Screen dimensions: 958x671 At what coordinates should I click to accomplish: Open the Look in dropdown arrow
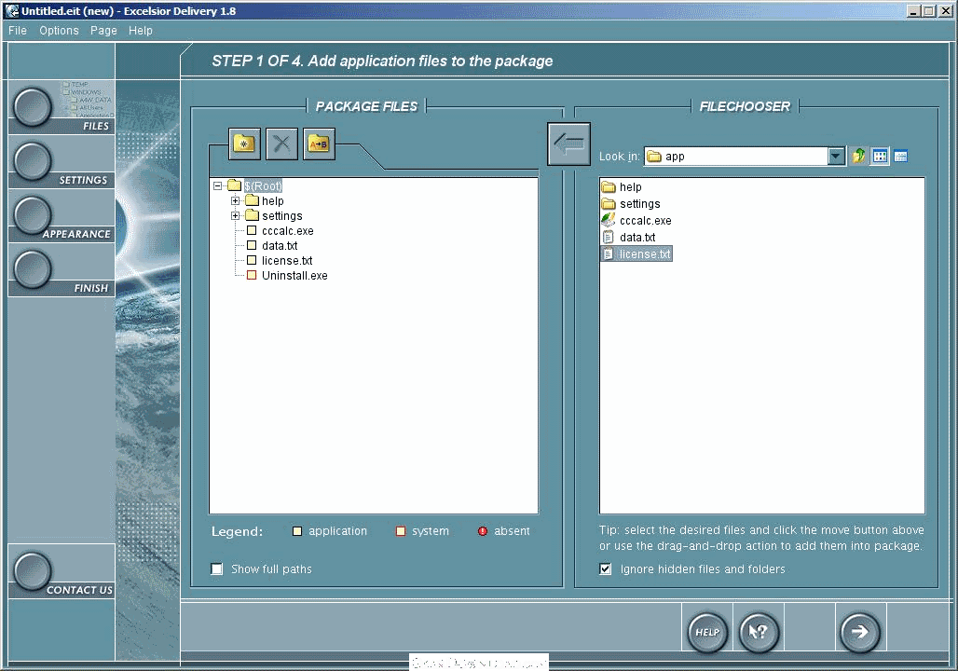(x=837, y=157)
